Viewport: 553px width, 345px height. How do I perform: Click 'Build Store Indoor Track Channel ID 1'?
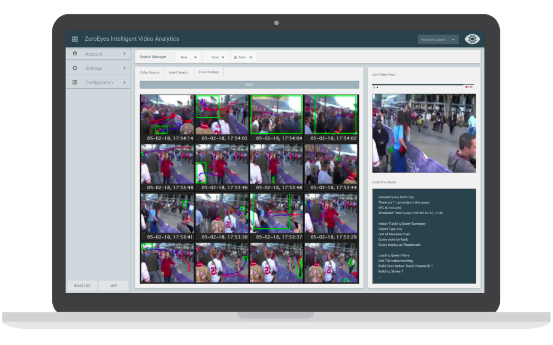[405, 266]
